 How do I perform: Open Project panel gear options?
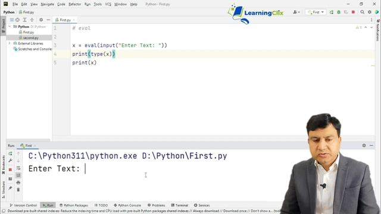coord(41,20)
